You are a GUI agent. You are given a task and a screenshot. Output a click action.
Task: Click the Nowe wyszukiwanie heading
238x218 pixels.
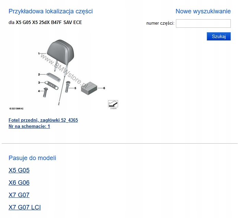tap(203, 11)
